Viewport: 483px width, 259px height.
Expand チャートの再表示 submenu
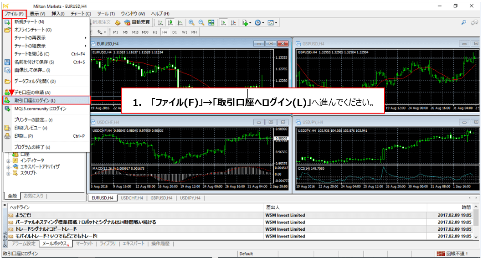tap(46, 38)
